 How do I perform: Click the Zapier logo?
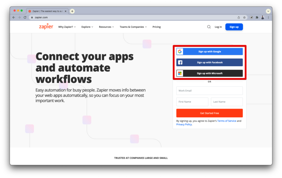[46, 26]
